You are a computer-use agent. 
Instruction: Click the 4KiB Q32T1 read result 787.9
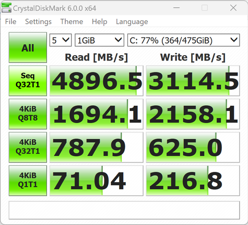click(97, 147)
